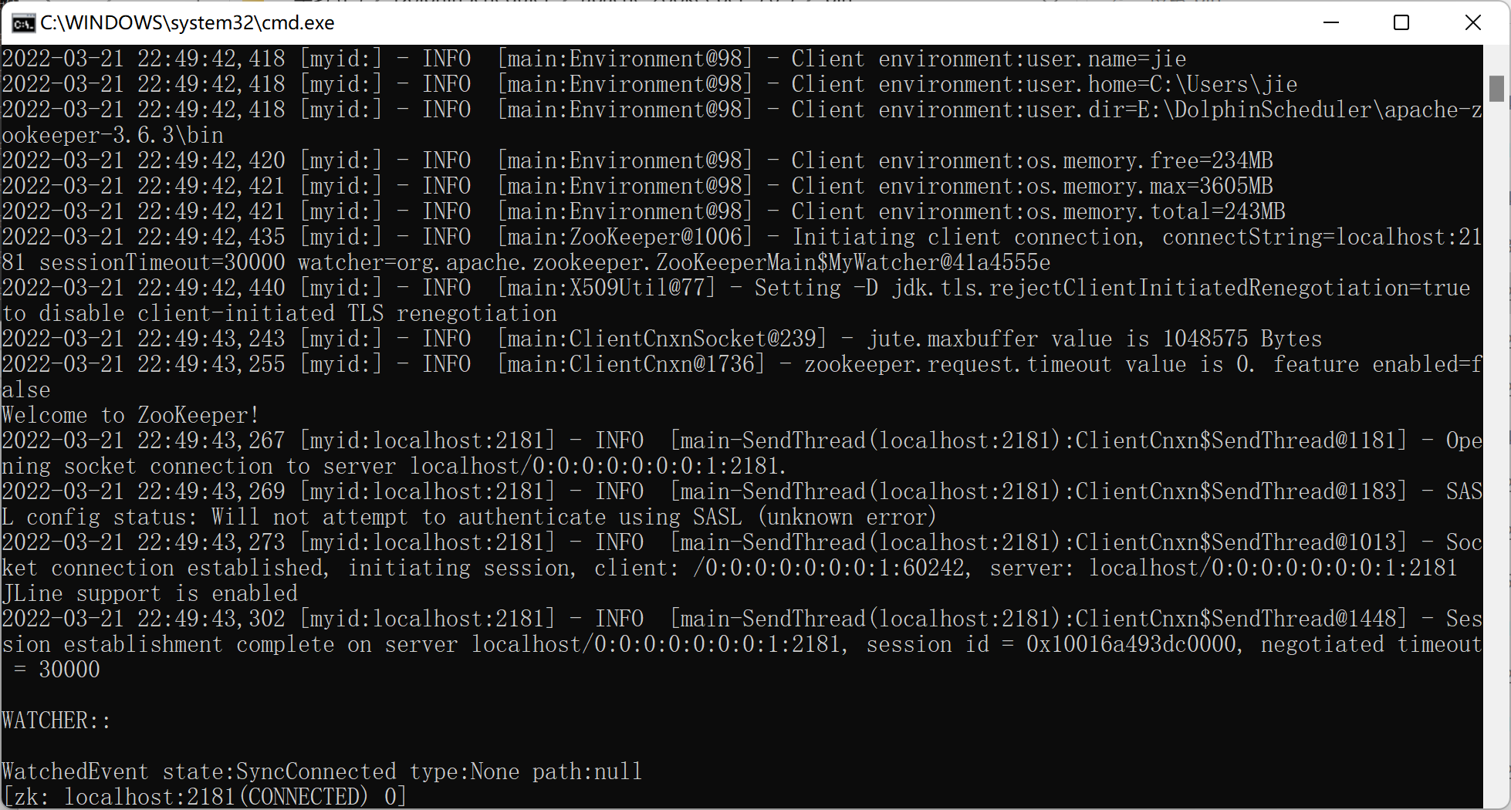1511x810 pixels.
Task: Click the 'WATCHER::' line
Action: tap(56, 721)
